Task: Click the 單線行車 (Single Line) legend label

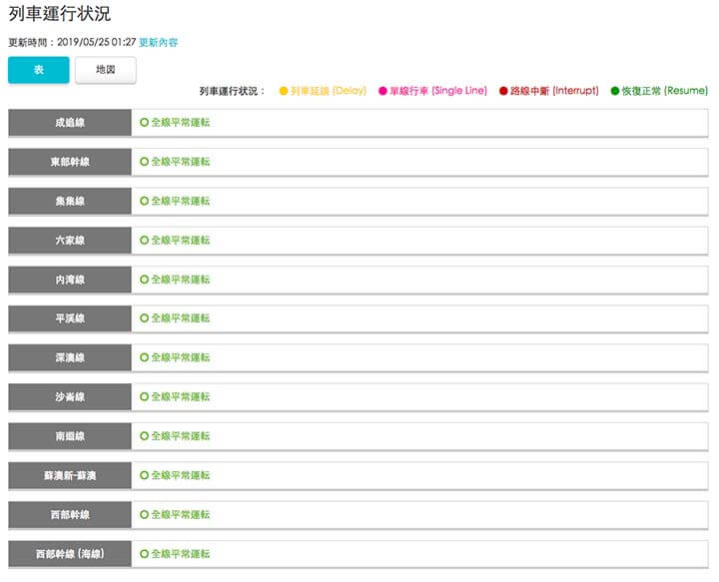Action: pos(438,91)
